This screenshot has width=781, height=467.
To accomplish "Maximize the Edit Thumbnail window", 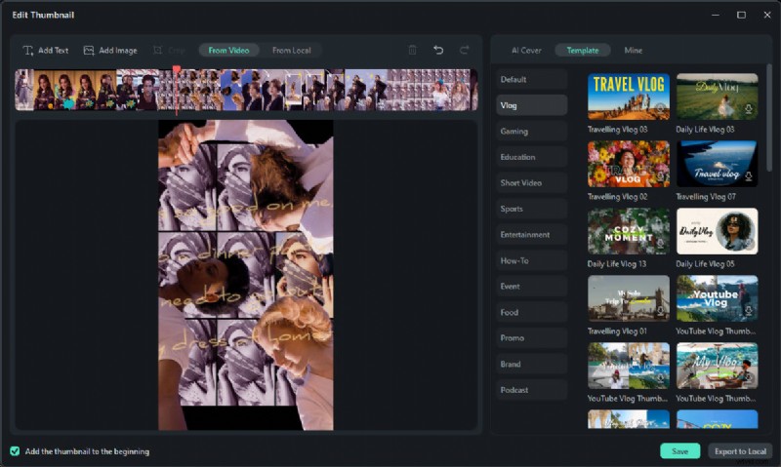I will point(741,15).
